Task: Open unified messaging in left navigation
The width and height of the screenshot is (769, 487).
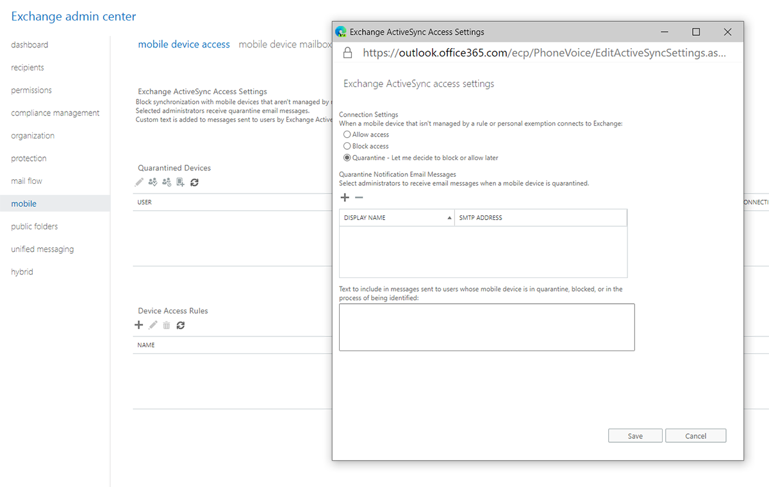Action: click(42, 249)
